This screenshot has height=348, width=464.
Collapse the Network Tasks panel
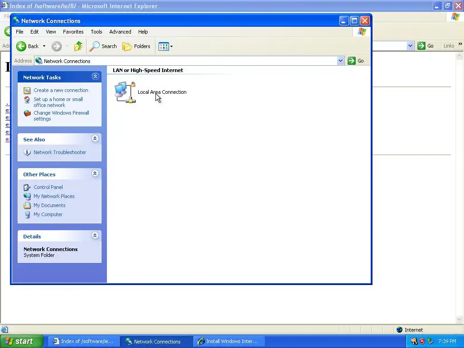point(95,77)
